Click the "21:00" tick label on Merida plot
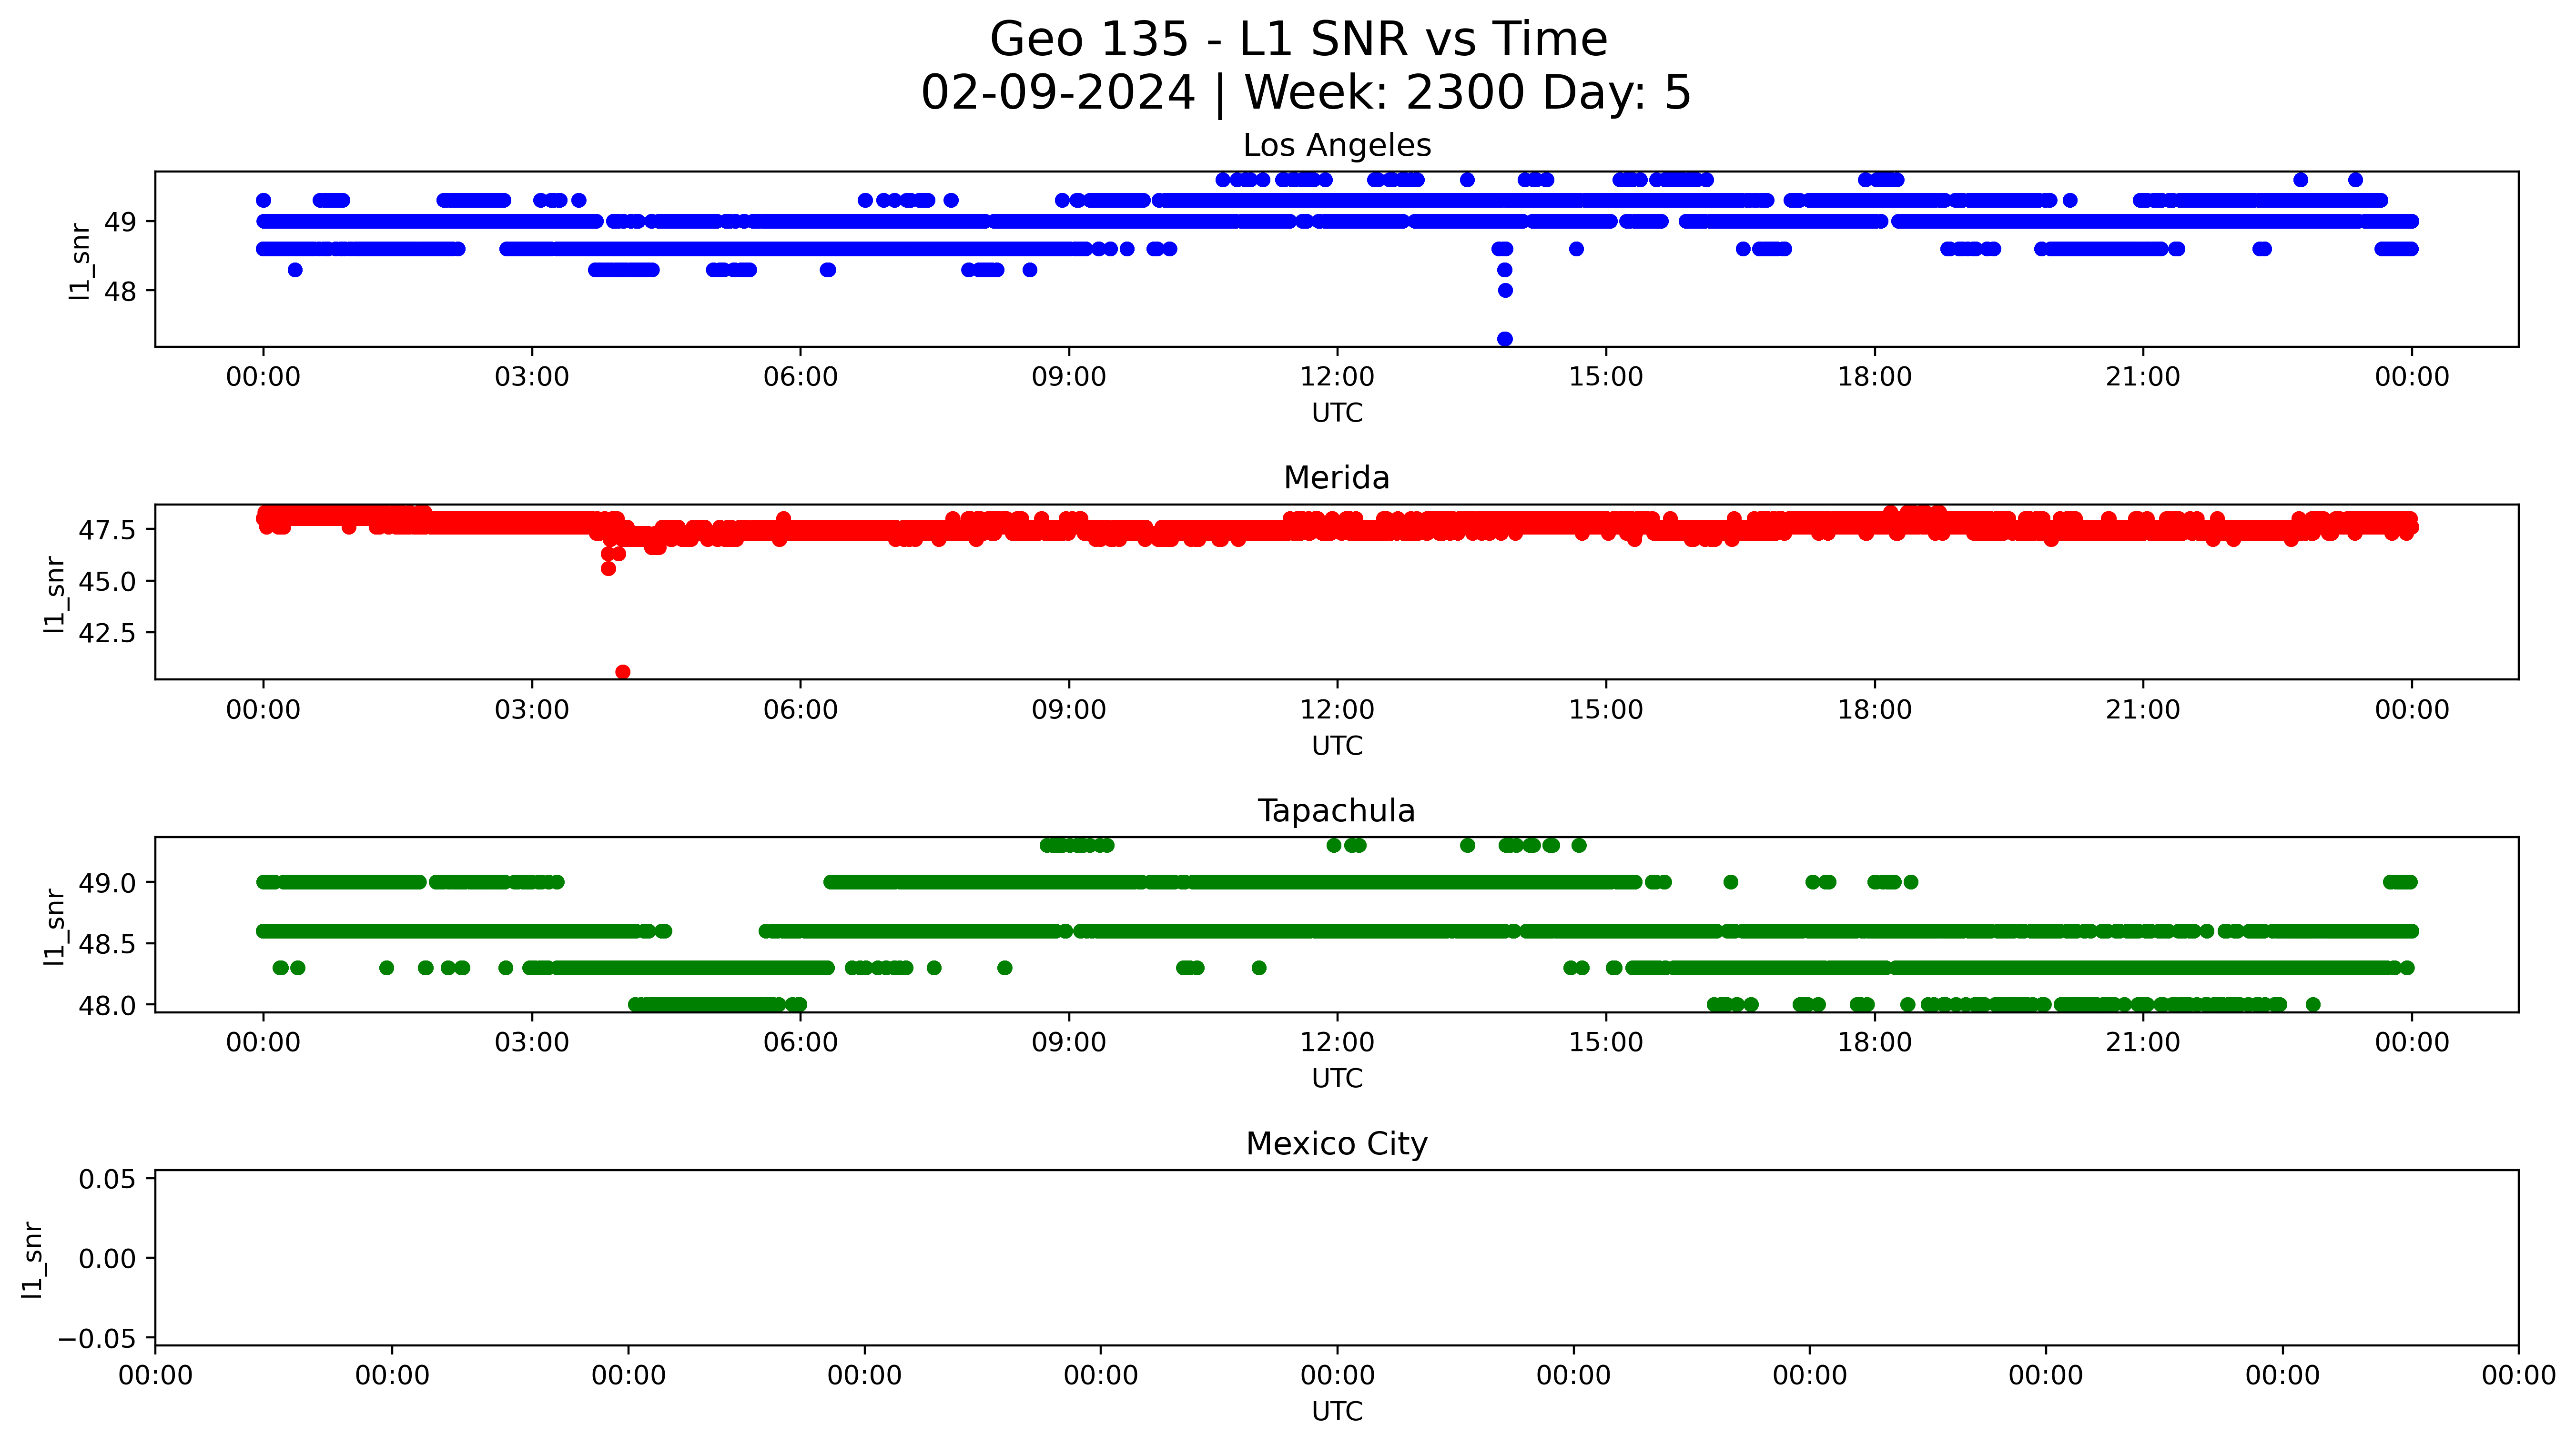This screenshot has width=2576, height=1445. coord(2143,710)
